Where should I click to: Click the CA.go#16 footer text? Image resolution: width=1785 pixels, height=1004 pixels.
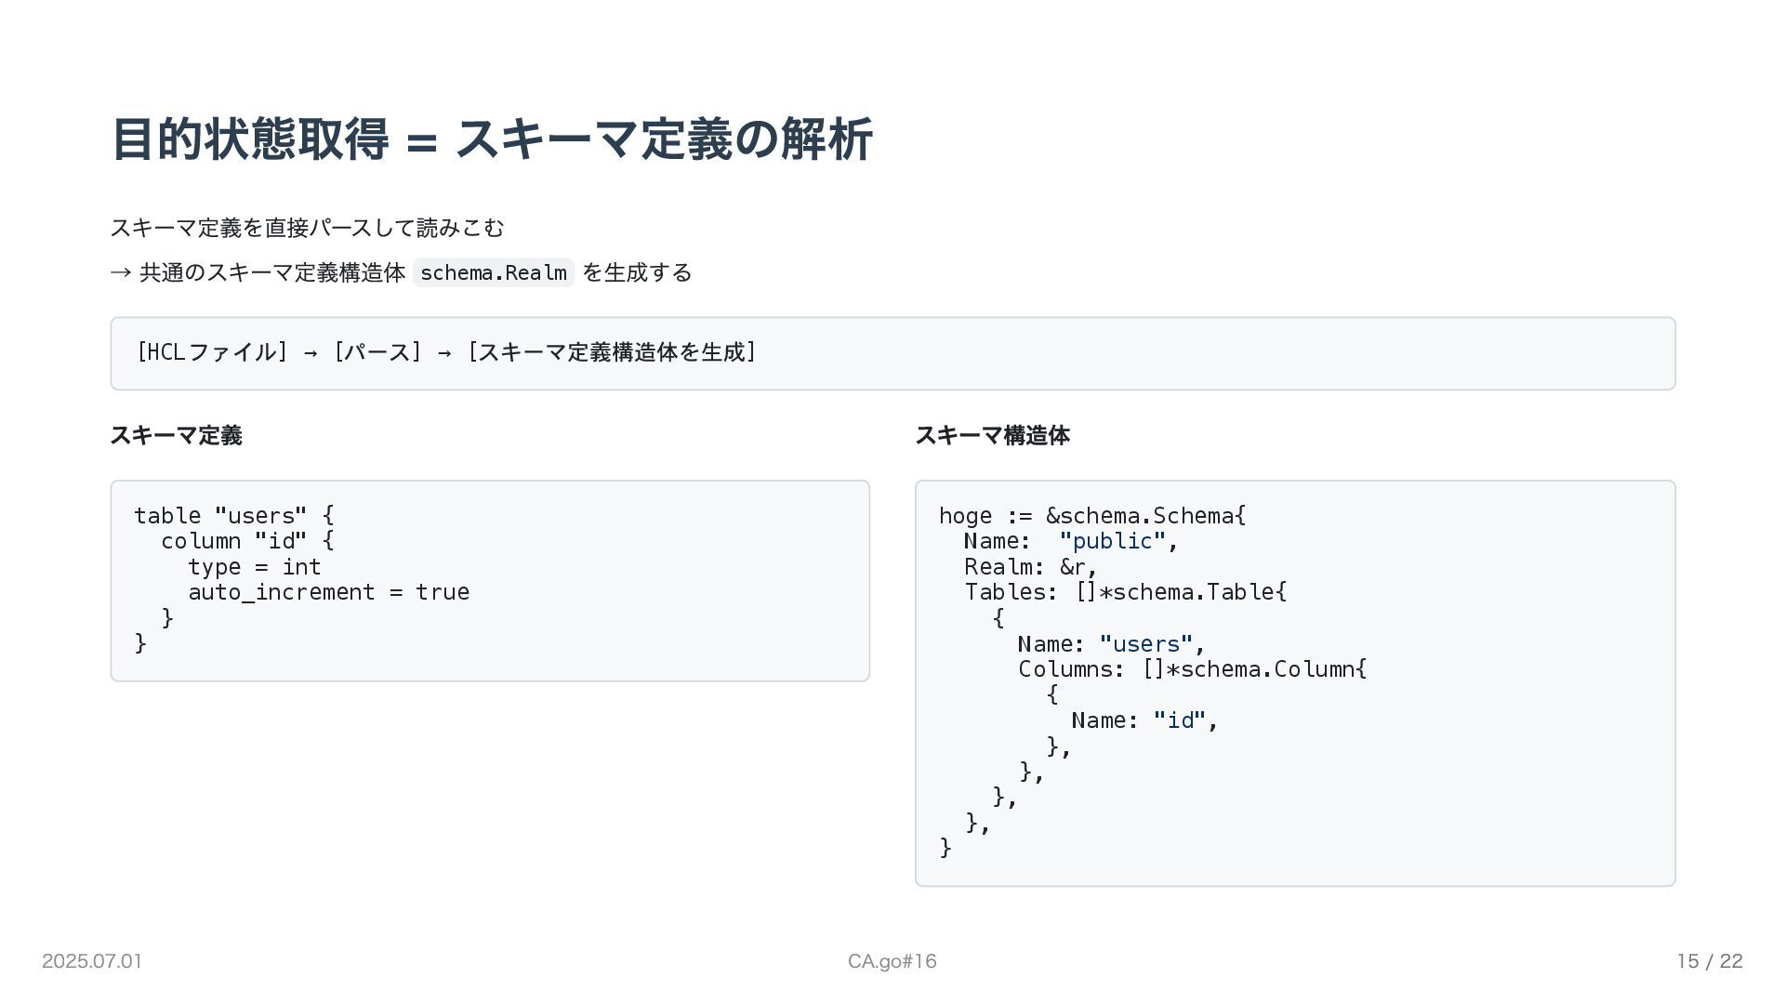tap(892, 961)
